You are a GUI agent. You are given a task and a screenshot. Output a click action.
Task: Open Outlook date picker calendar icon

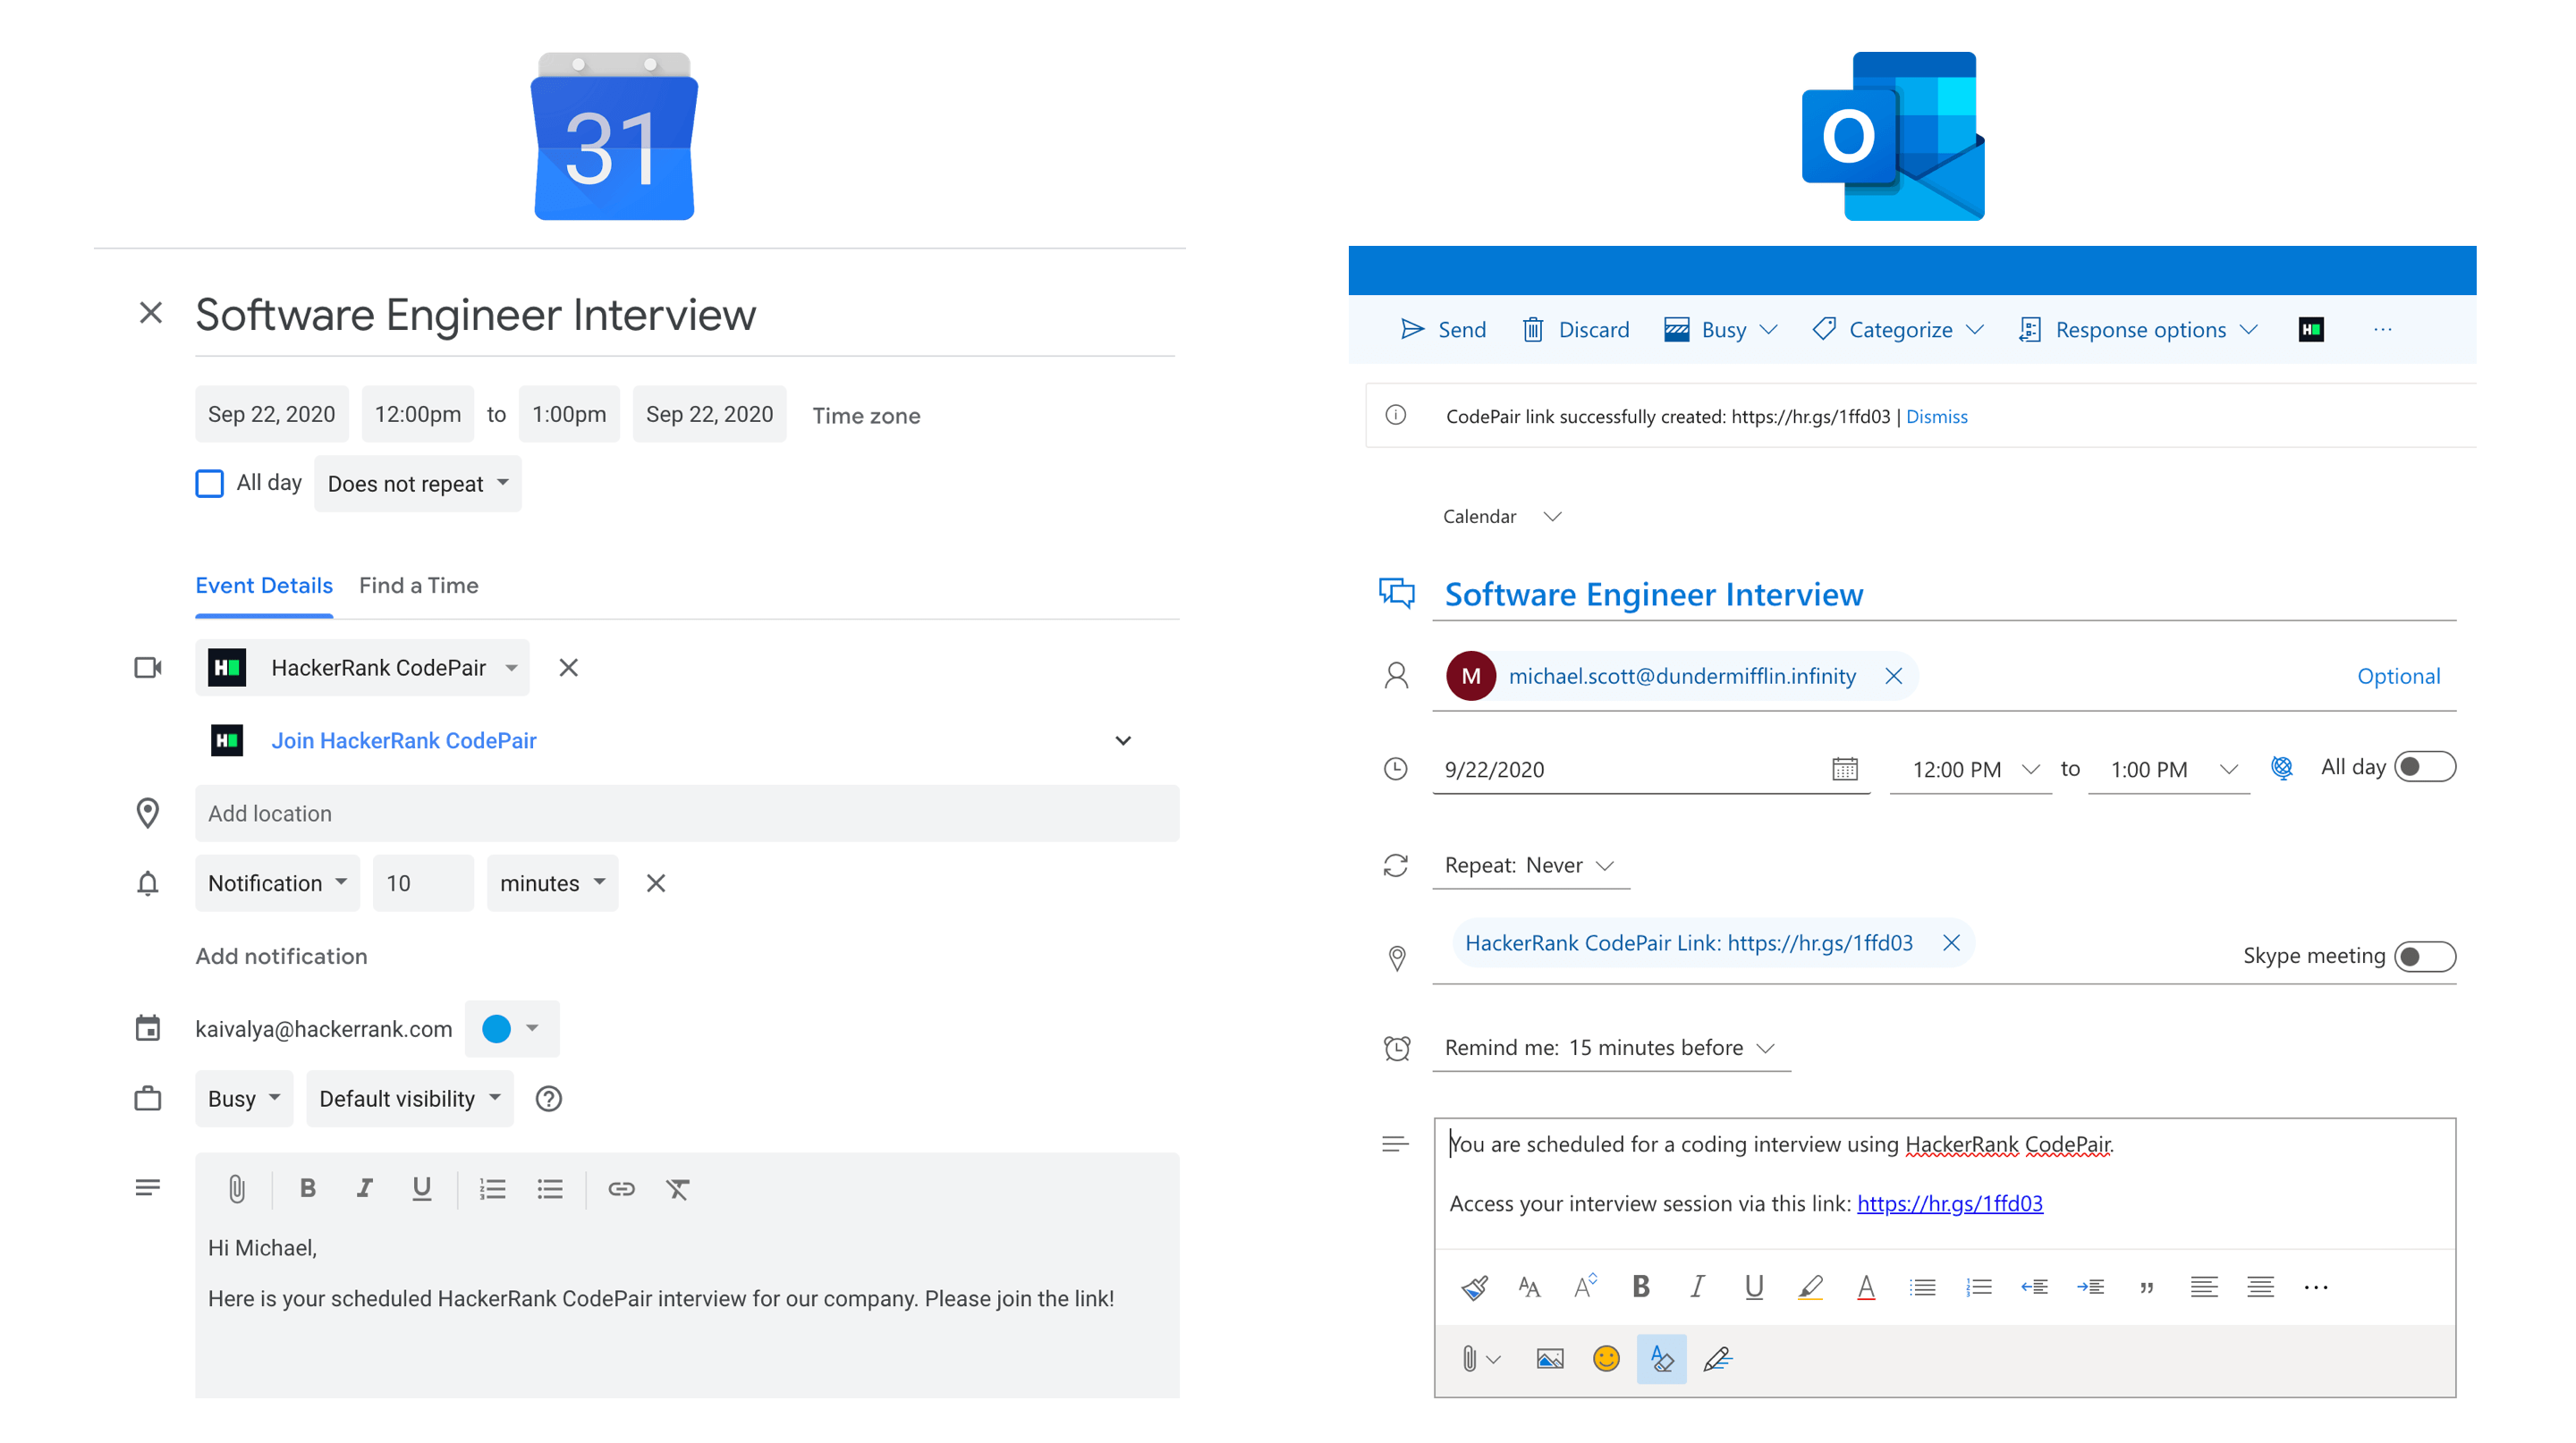1844,769
